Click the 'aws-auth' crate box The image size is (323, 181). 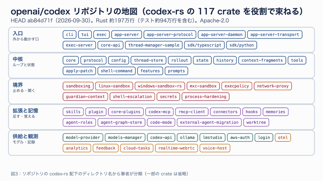(240, 137)
